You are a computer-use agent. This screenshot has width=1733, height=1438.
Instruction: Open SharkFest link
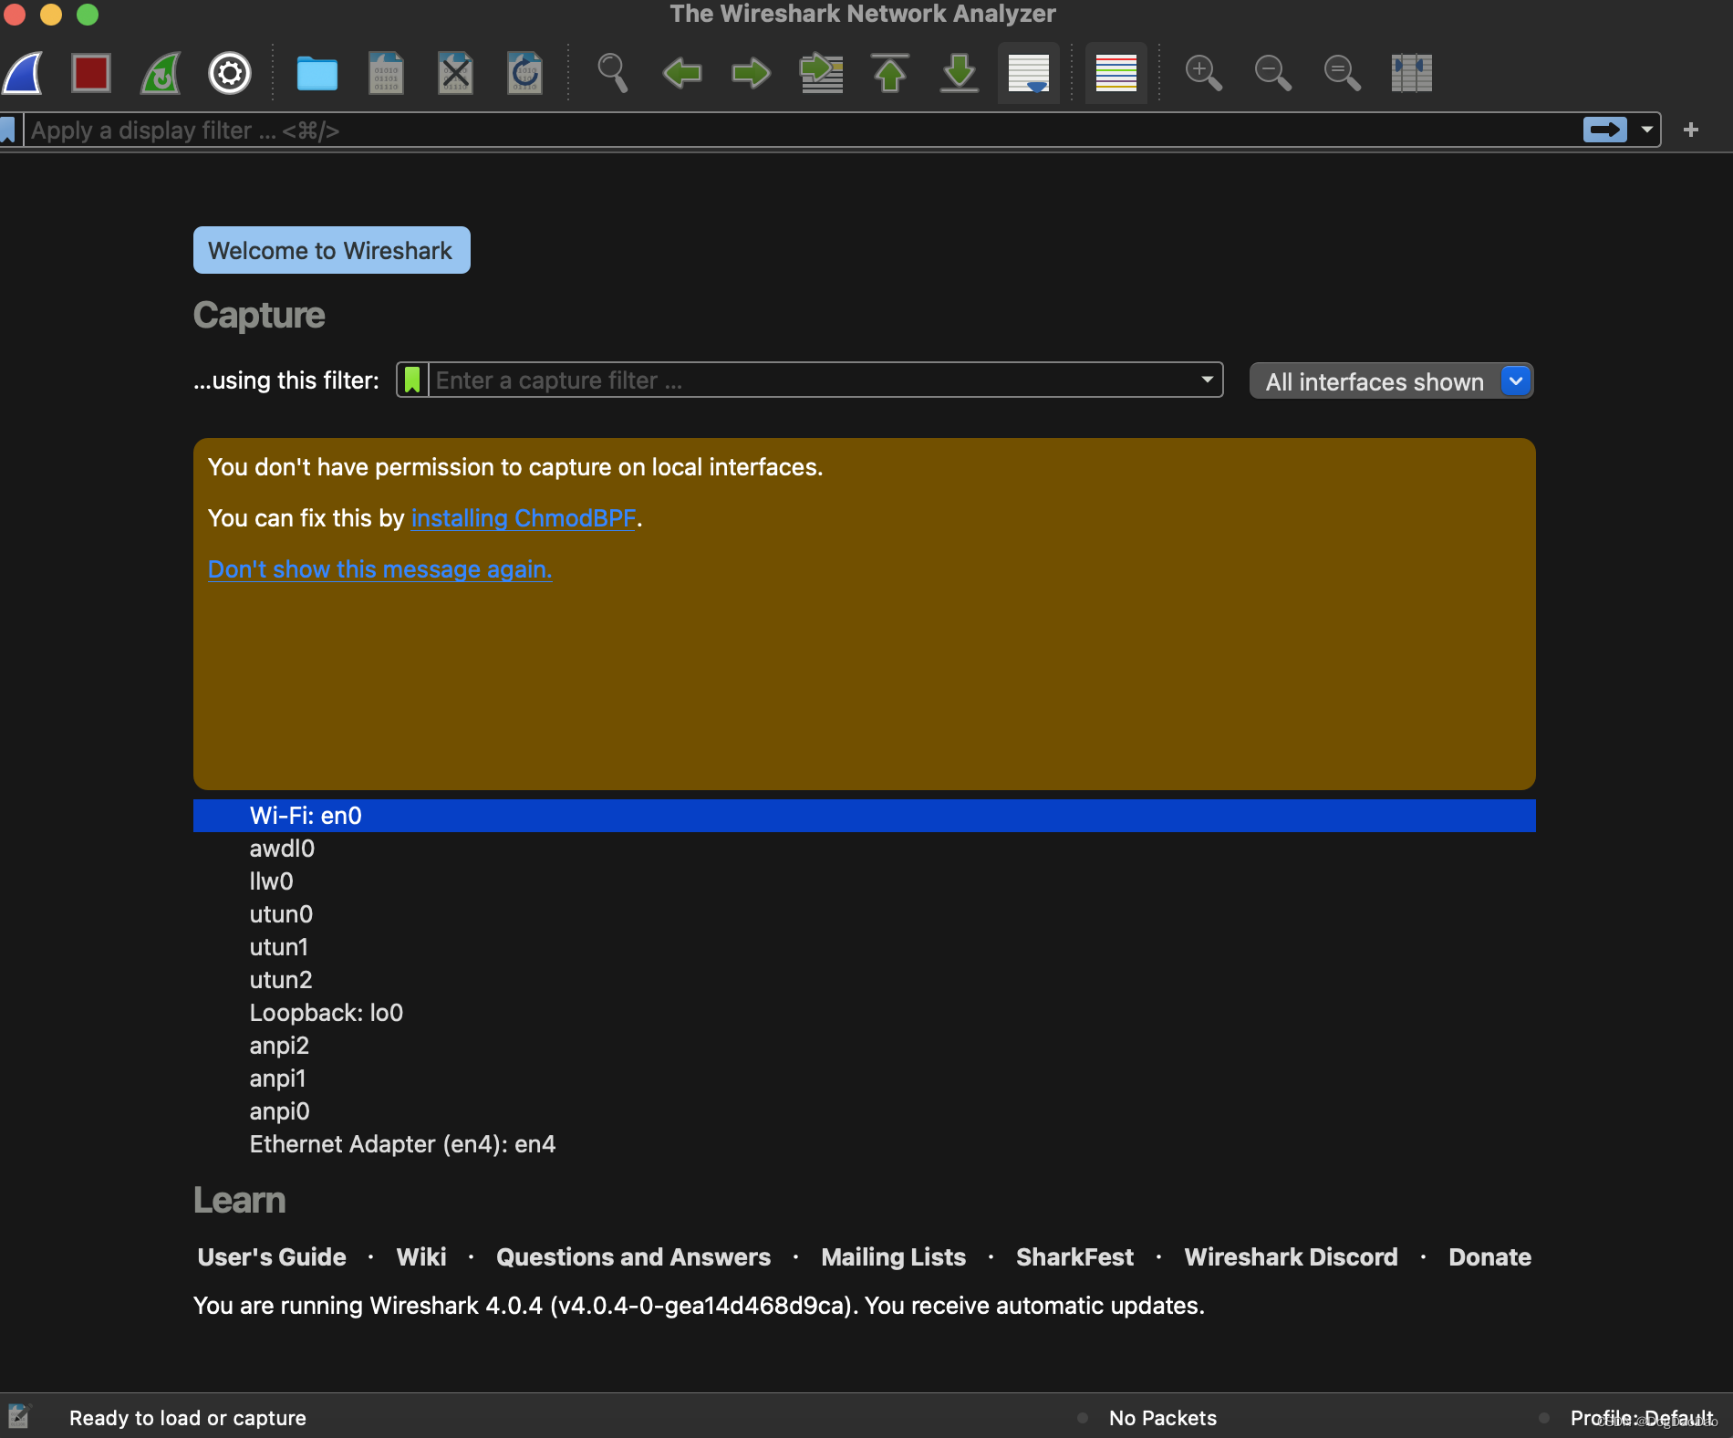click(x=1074, y=1257)
